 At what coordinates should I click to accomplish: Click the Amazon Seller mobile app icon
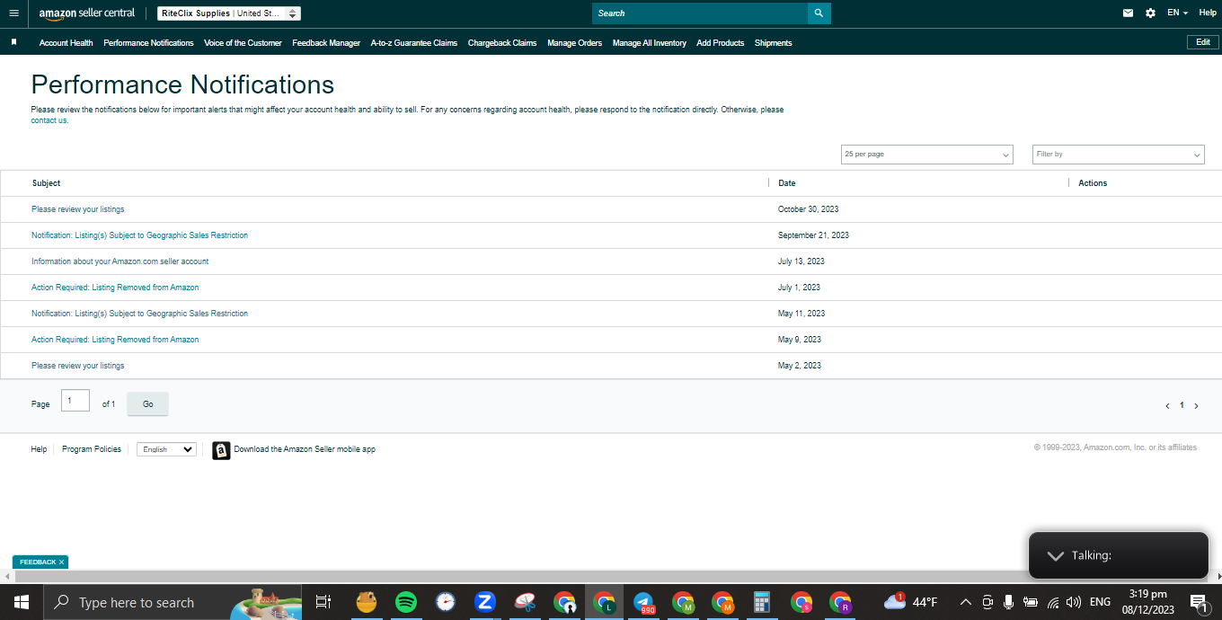pos(221,450)
